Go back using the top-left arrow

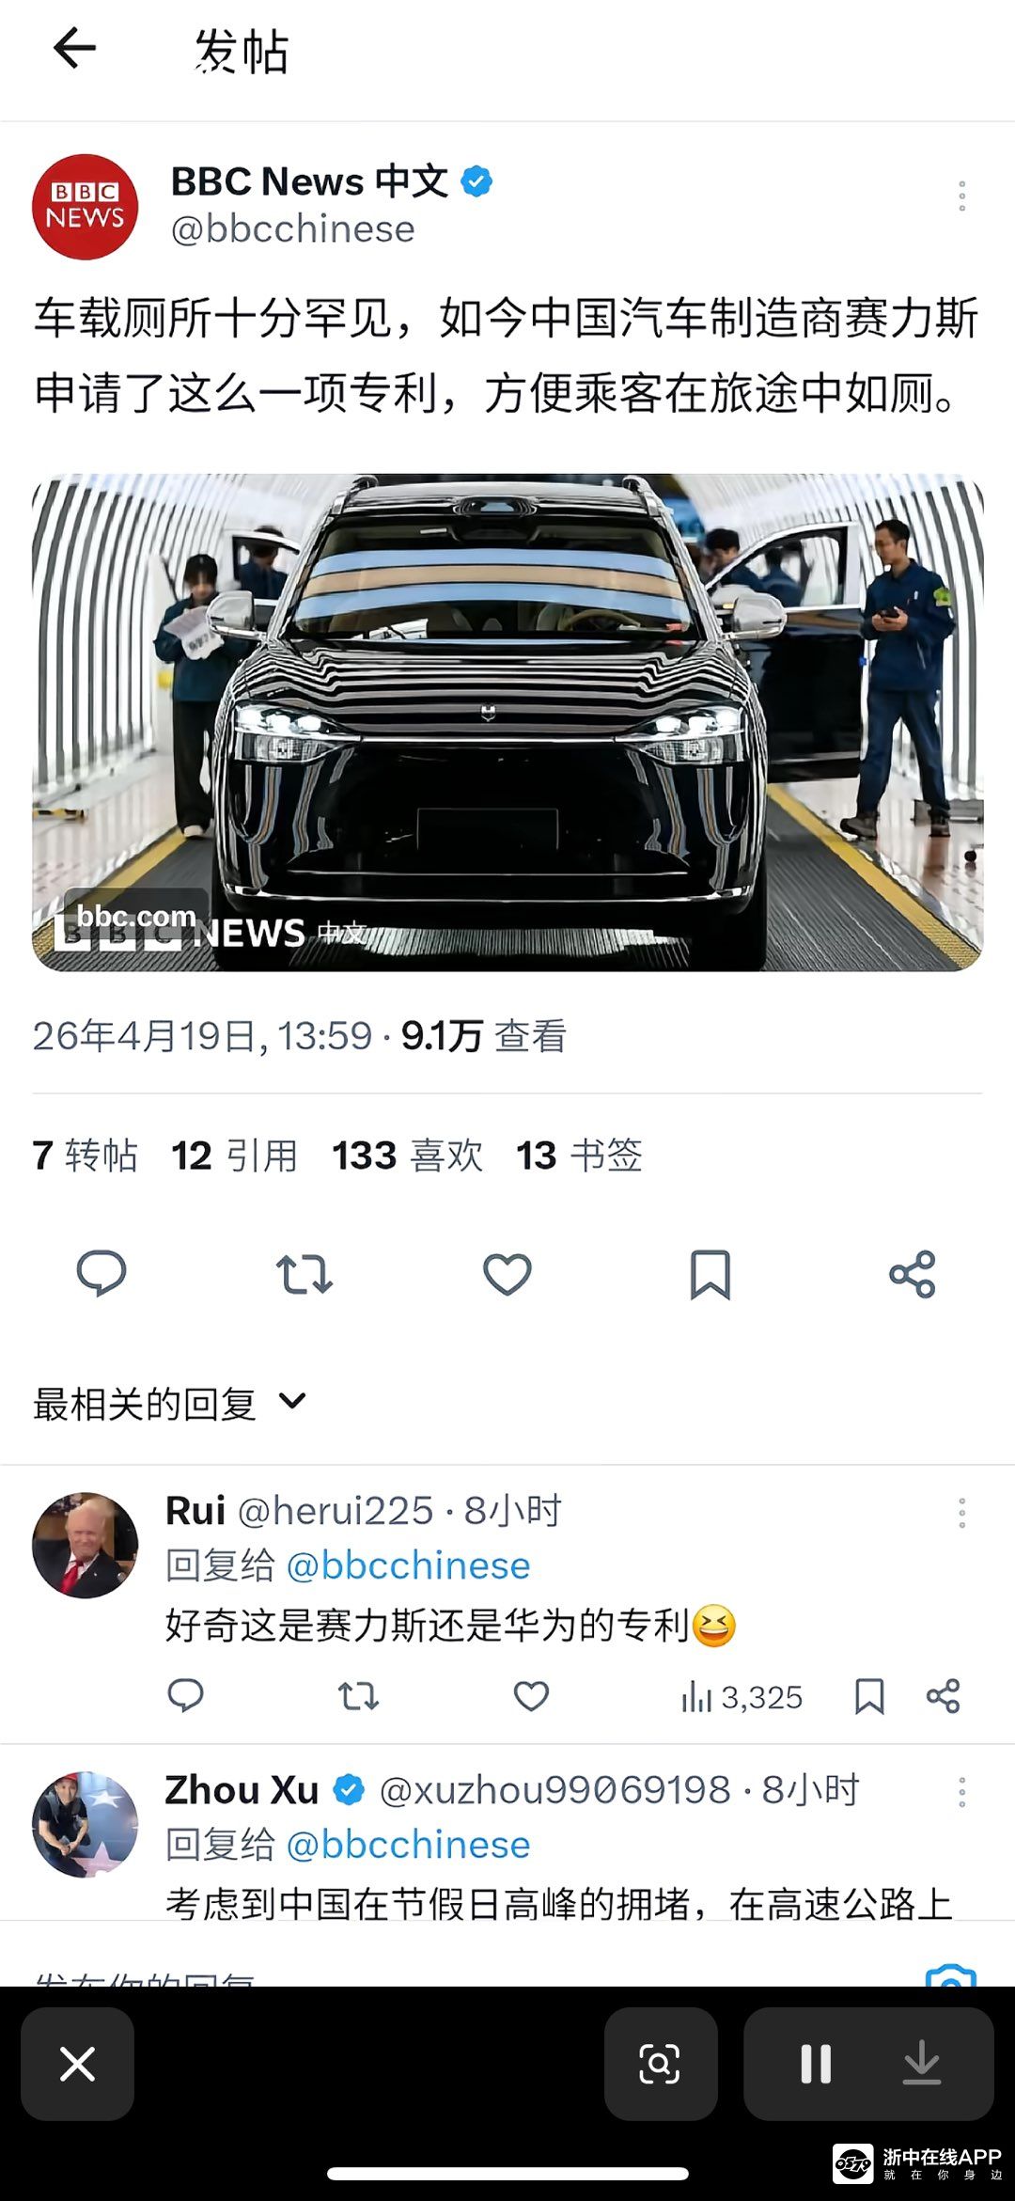[75, 48]
